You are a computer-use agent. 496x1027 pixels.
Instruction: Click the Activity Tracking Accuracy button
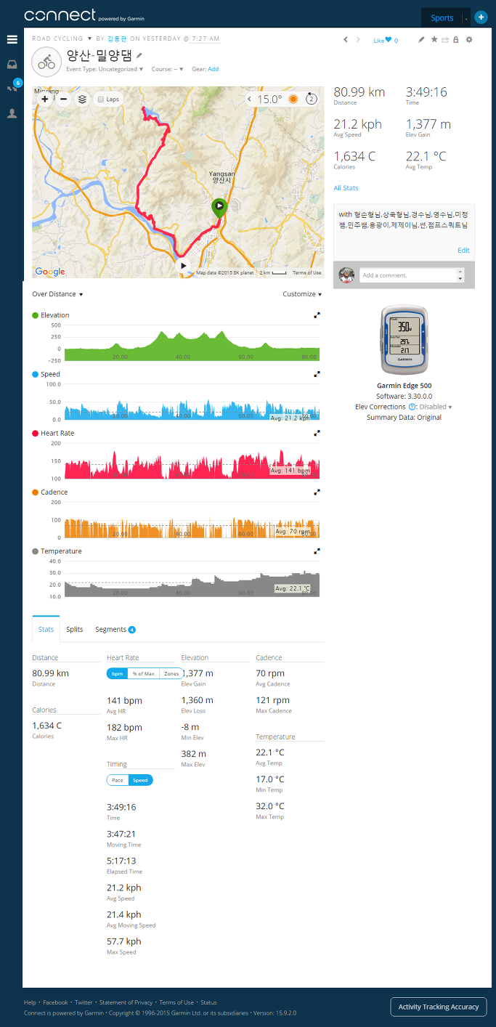439,1007
